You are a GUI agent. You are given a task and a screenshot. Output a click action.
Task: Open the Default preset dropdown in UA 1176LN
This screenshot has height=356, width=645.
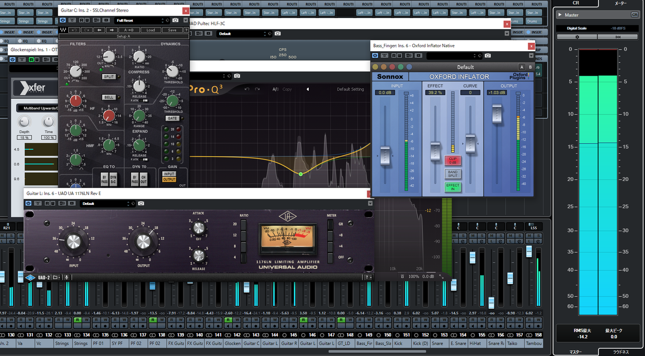coord(108,203)
